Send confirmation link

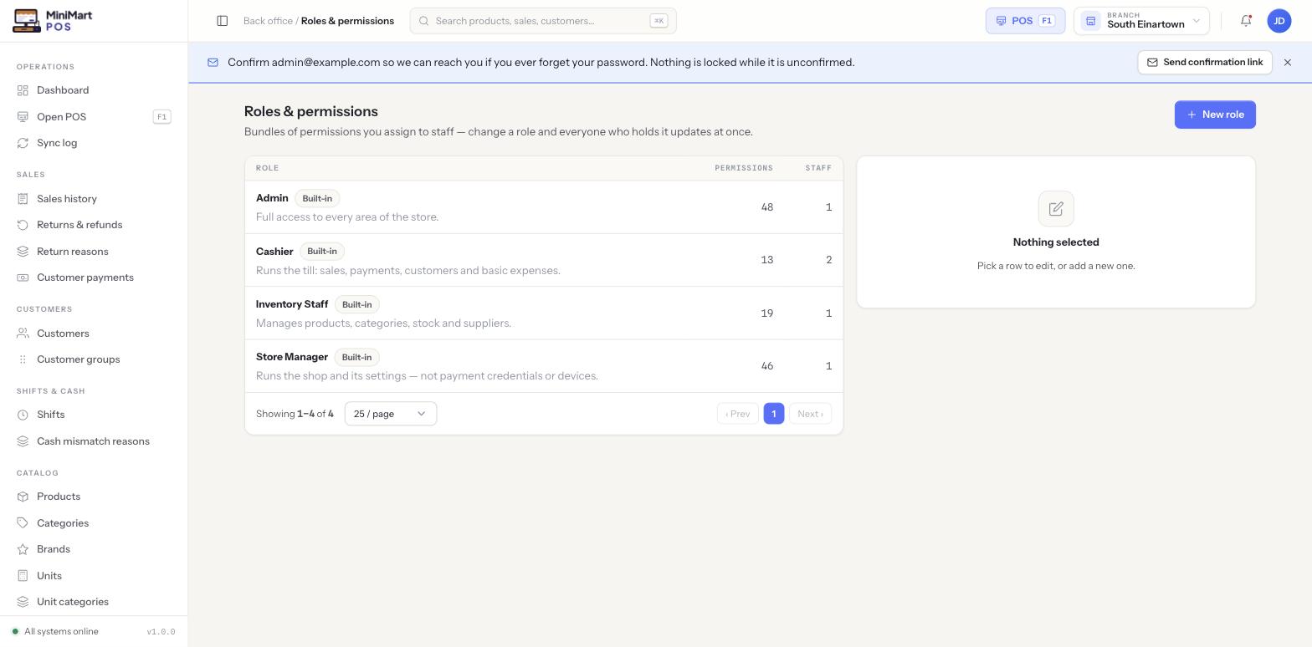[1205, 63]
